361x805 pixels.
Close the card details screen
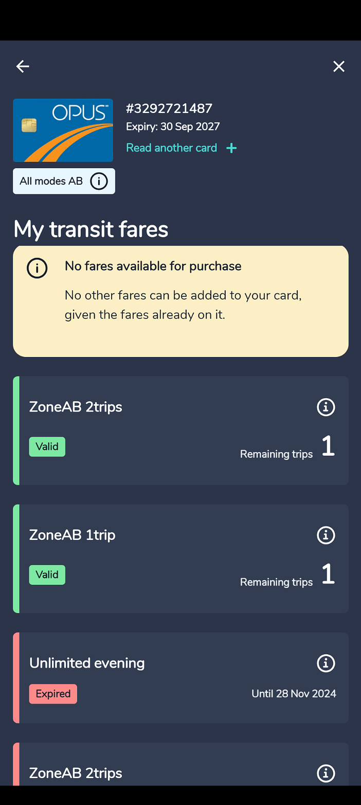[x=338, y=66]
